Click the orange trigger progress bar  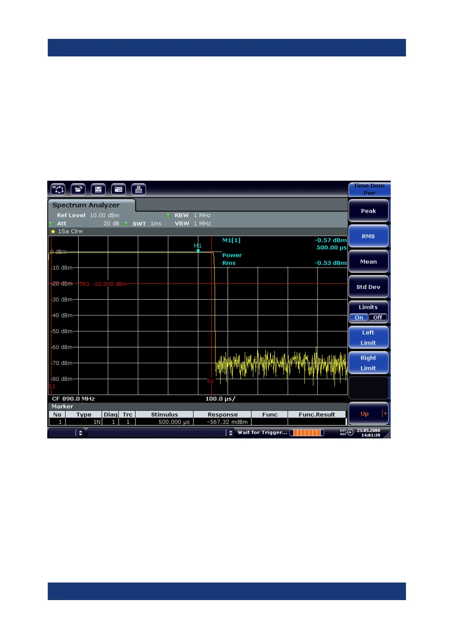[306, 432]
